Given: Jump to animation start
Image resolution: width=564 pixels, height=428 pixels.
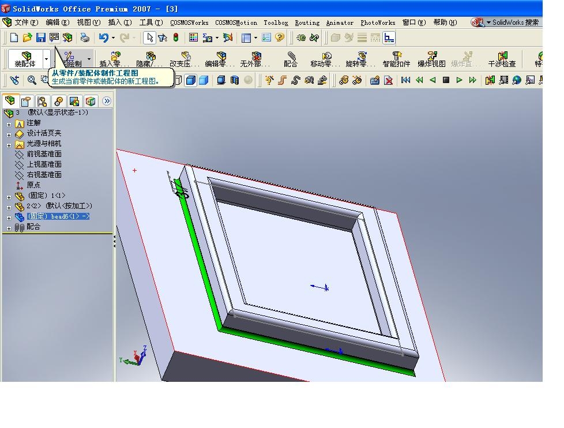Looking at the screenshot, I should pyautogui.click(x=406, y=80).
